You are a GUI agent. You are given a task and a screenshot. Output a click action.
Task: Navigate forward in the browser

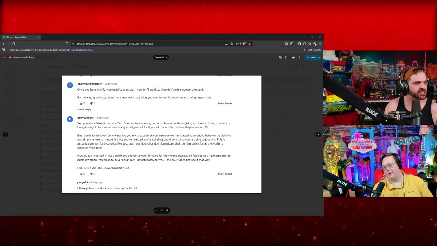pyautogui.click(x=9, y=44)
